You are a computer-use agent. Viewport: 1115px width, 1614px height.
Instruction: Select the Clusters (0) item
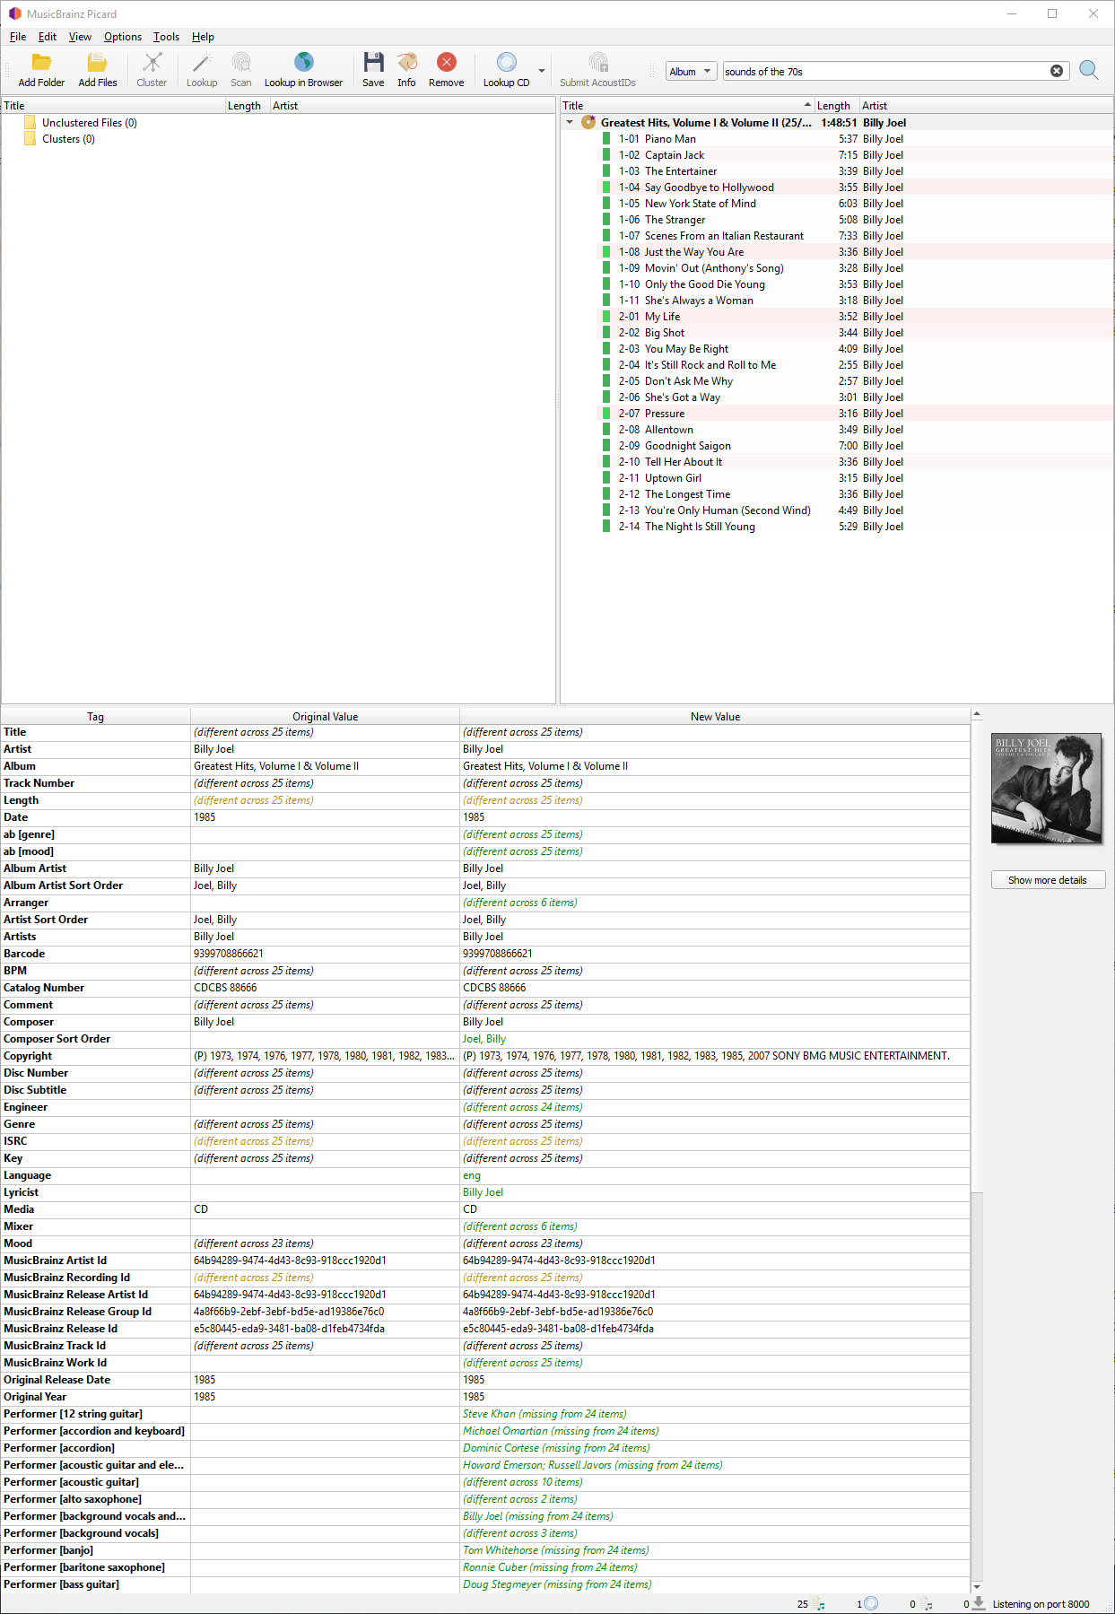click(x=68, y=139)
